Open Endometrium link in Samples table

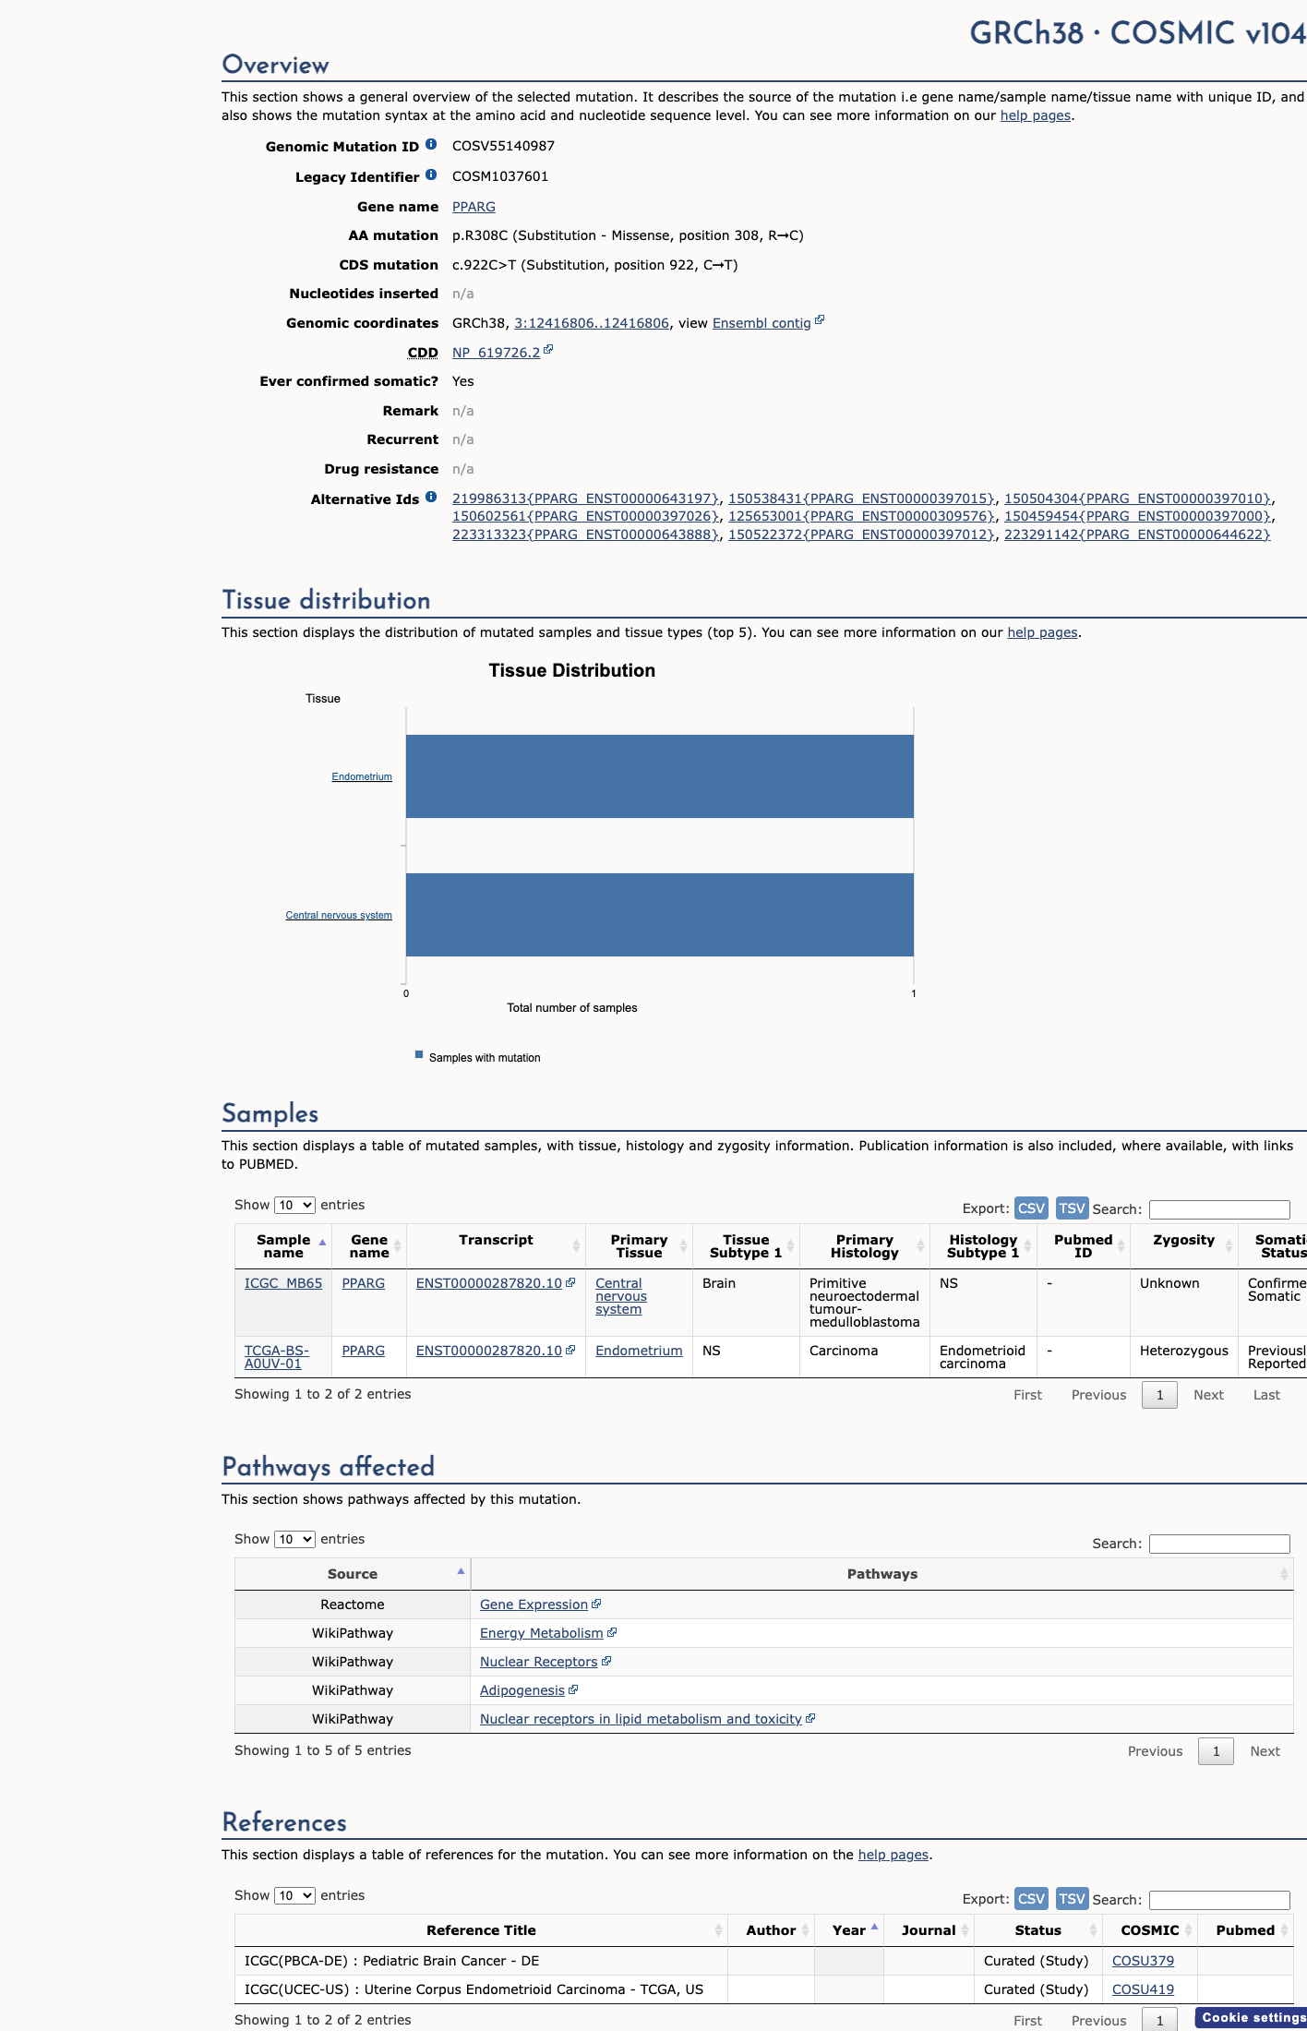639,1351
